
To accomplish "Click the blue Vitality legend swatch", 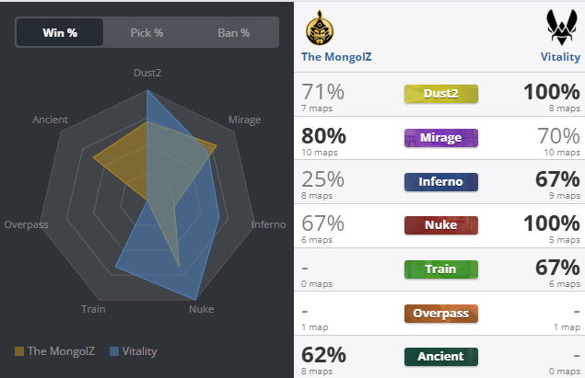I will pyautogui.click(x=114, y=351).
